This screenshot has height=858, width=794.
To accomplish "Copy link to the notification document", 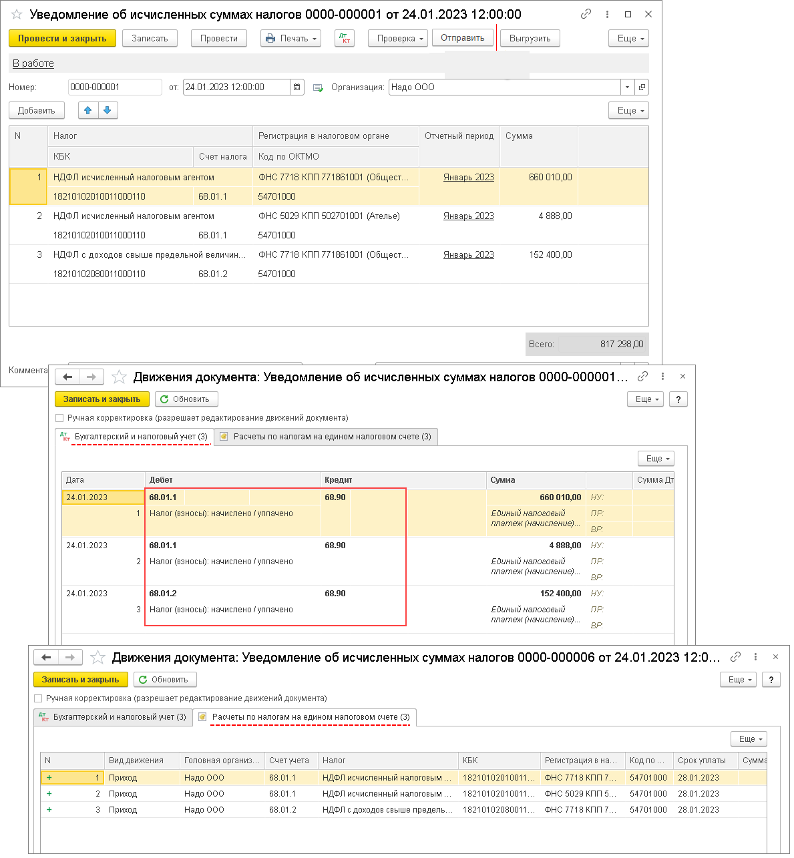I will point(586,14).
